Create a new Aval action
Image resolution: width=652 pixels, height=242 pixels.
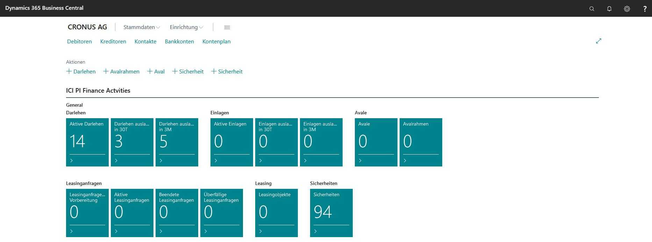[x=156, y=71]
